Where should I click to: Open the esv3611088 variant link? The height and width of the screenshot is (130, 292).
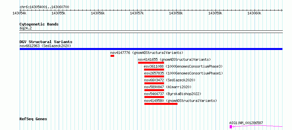(183, 66)
